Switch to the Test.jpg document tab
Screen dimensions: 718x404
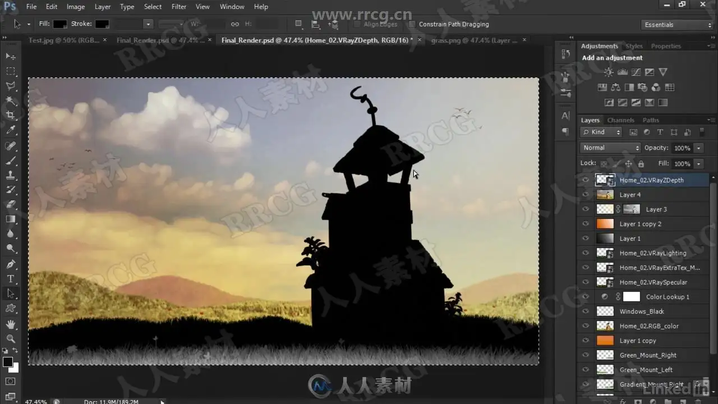point(63,40)
